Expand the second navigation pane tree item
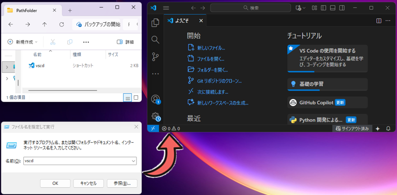This screenshot has width=397, height=195. [x=7, y=79]
